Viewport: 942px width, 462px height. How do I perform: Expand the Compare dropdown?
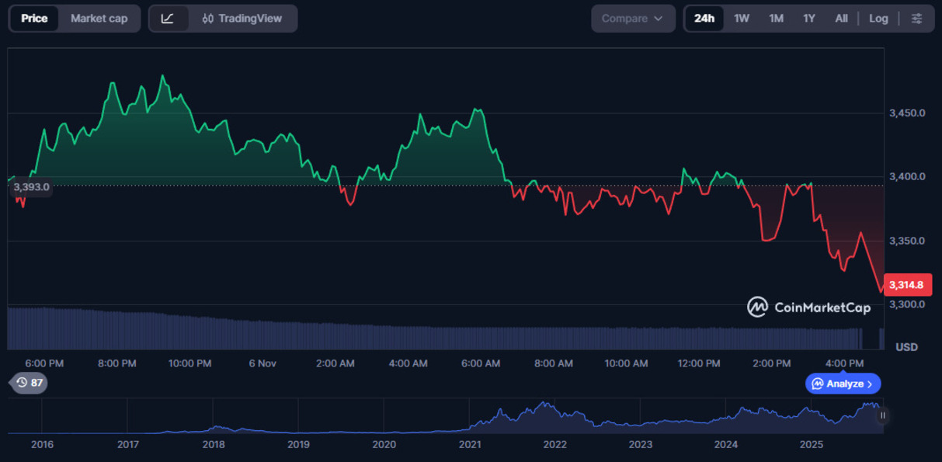[x=633, y=19]
